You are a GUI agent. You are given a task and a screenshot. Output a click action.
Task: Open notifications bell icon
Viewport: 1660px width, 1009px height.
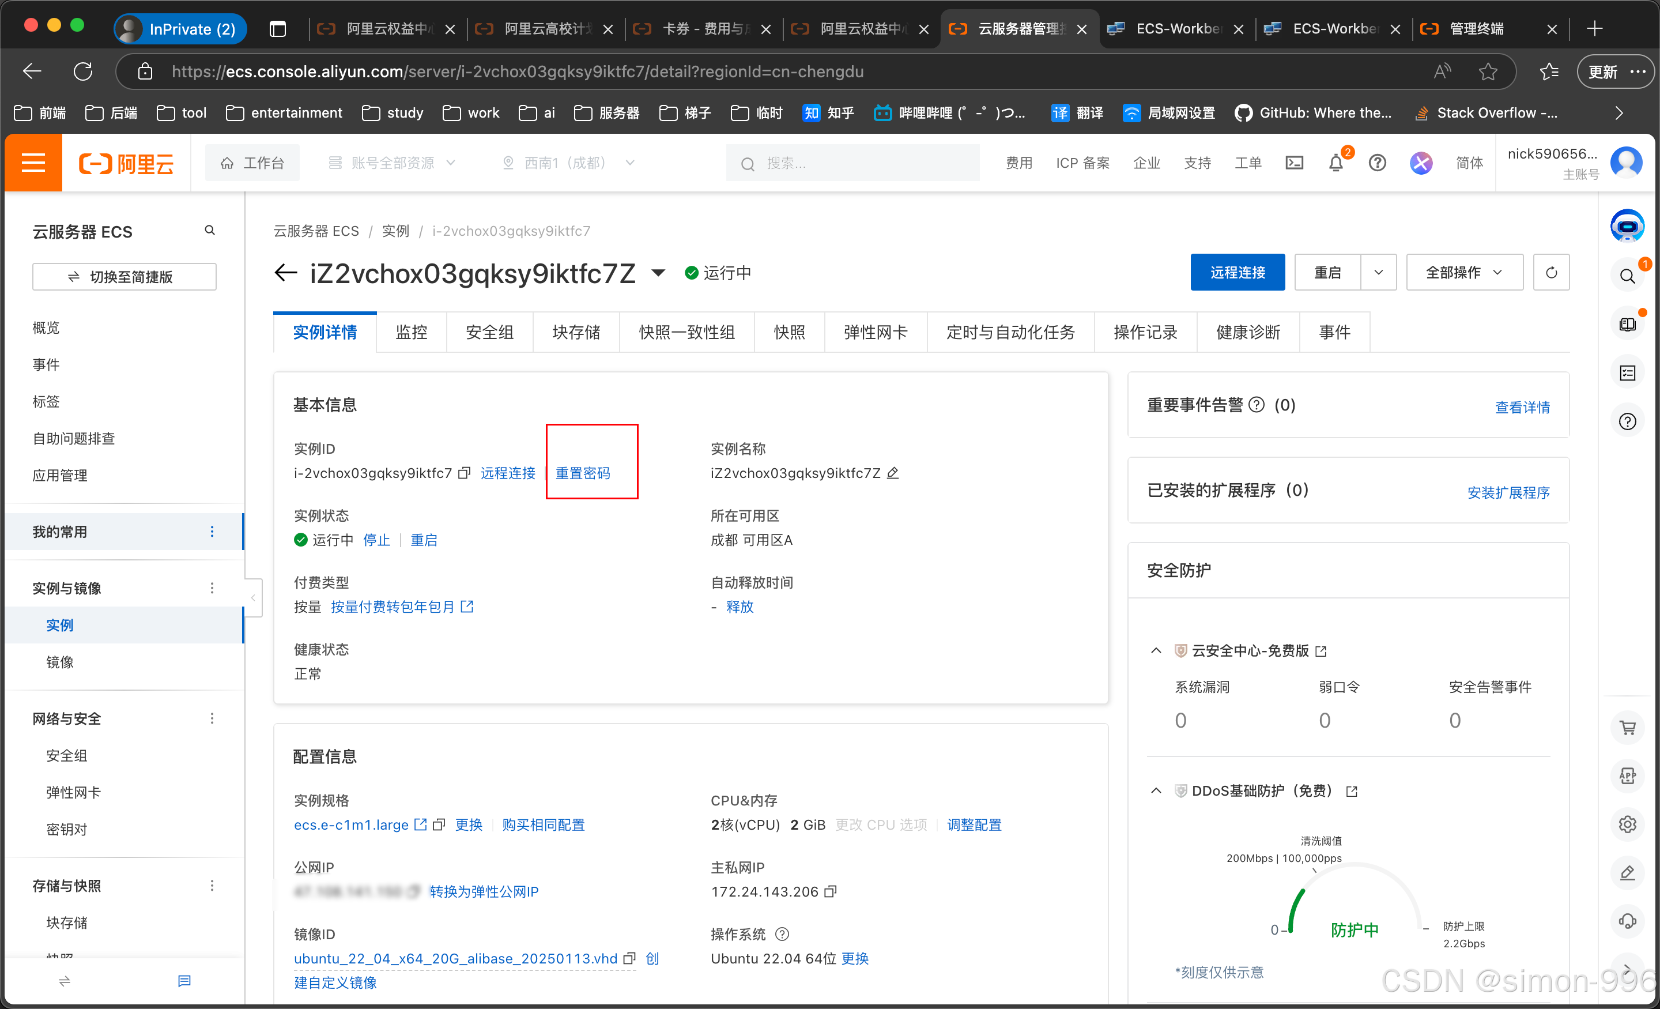click(1336, 163)
